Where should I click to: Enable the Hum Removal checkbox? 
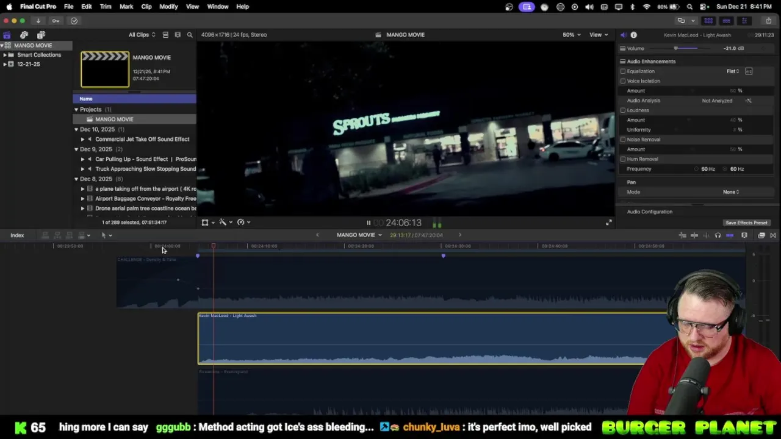tap(623, 159)
